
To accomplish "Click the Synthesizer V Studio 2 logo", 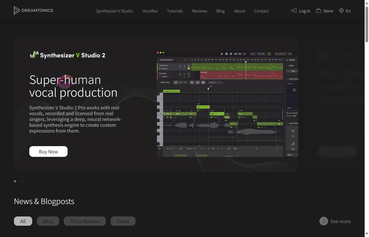I will (68, 55).
